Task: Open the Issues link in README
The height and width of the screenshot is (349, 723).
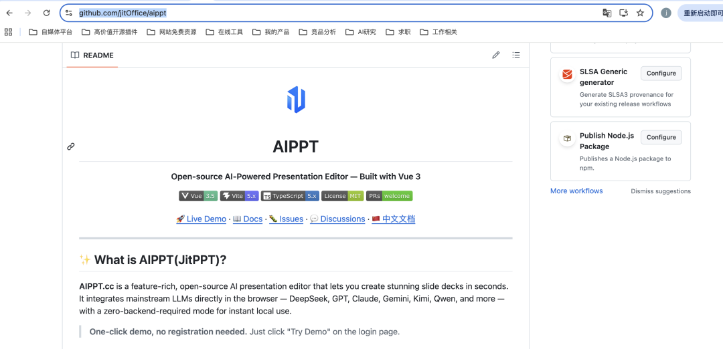Action: pyautogui.click(x=287, y=219)
